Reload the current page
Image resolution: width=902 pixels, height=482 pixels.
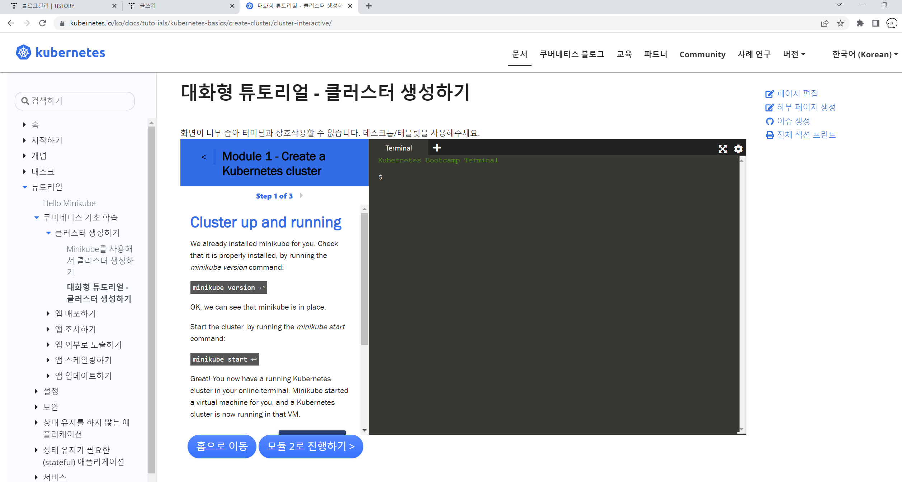(43, 23)
